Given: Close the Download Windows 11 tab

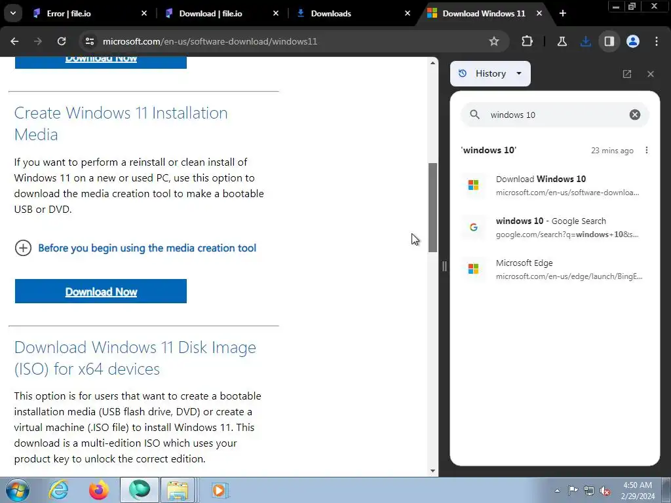Looking at the screenshot, I should pos(539,14).
